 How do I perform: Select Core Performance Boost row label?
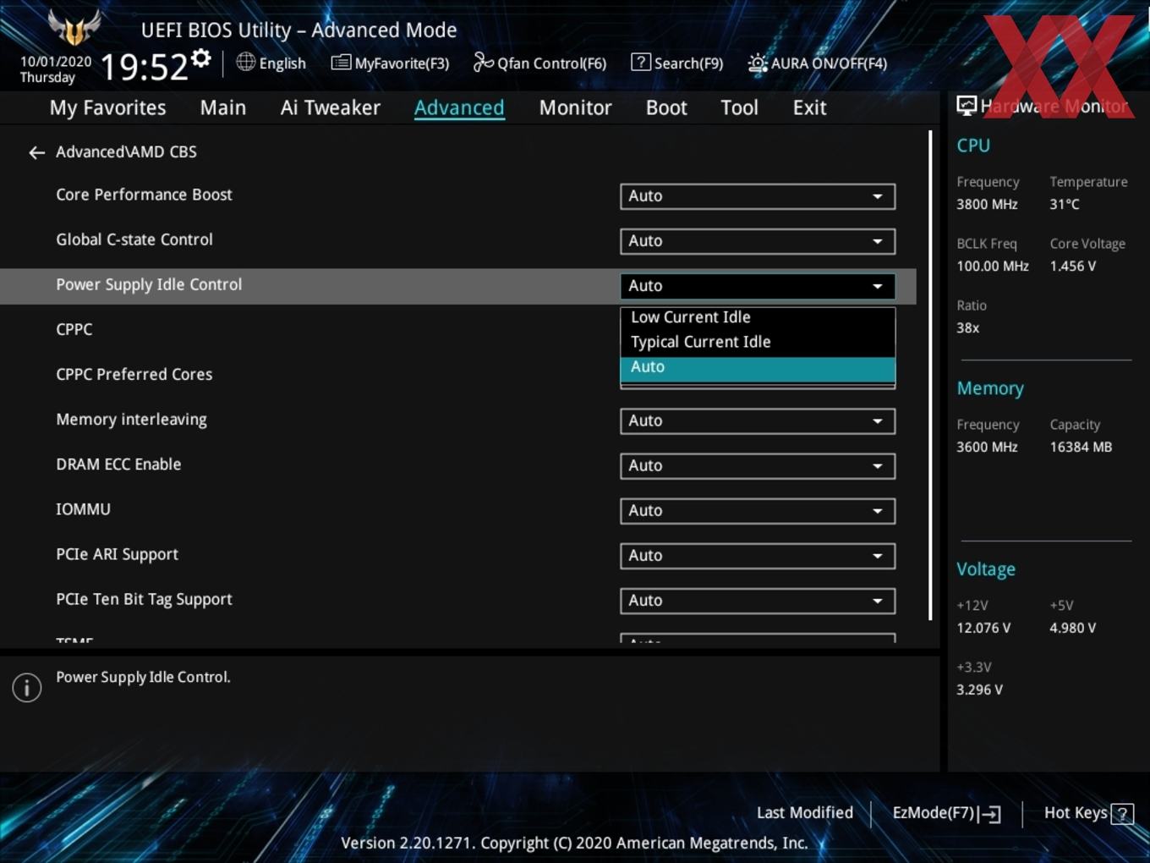coord(144,195)
